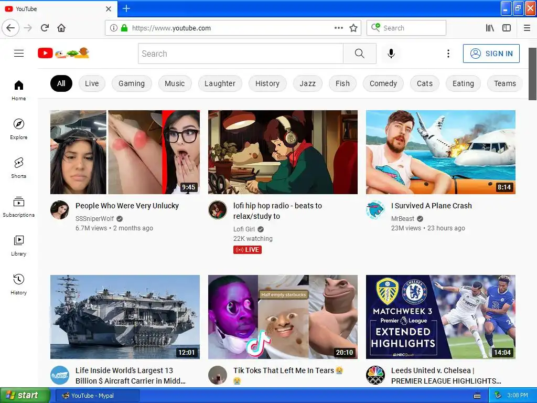537x403 pixels.
Task: Click the address bar URL
Action: (171, 28)
